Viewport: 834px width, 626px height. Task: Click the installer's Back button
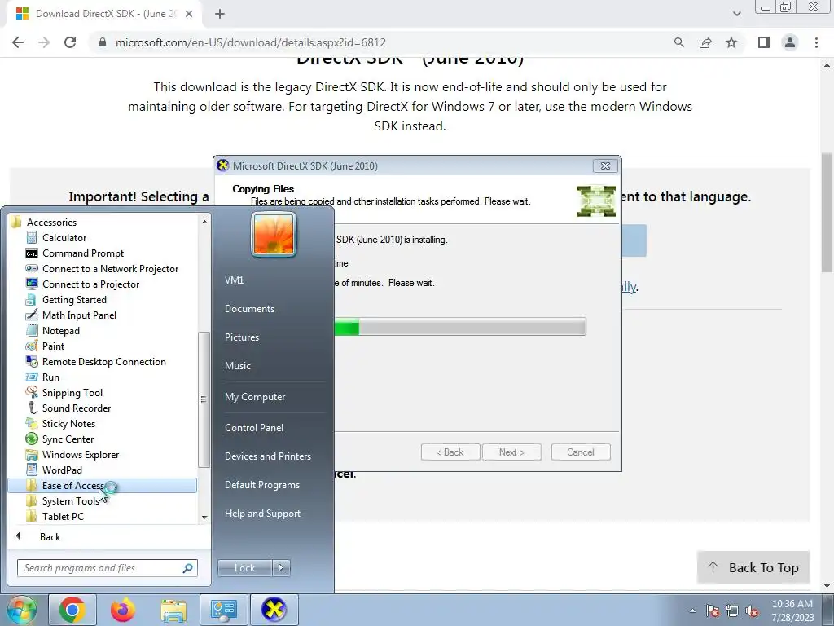click(450, 452)
